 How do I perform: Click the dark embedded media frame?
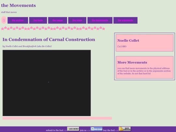point(47,83)
